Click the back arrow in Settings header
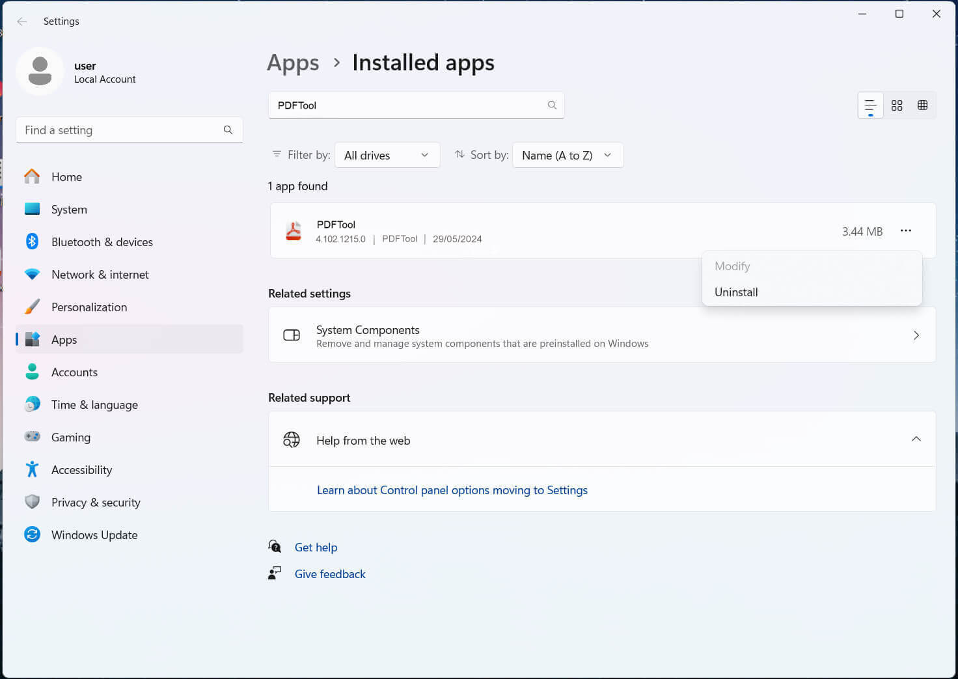Viewport: 958px width, 679px height. pyautogui.click(x=22, y=21)
